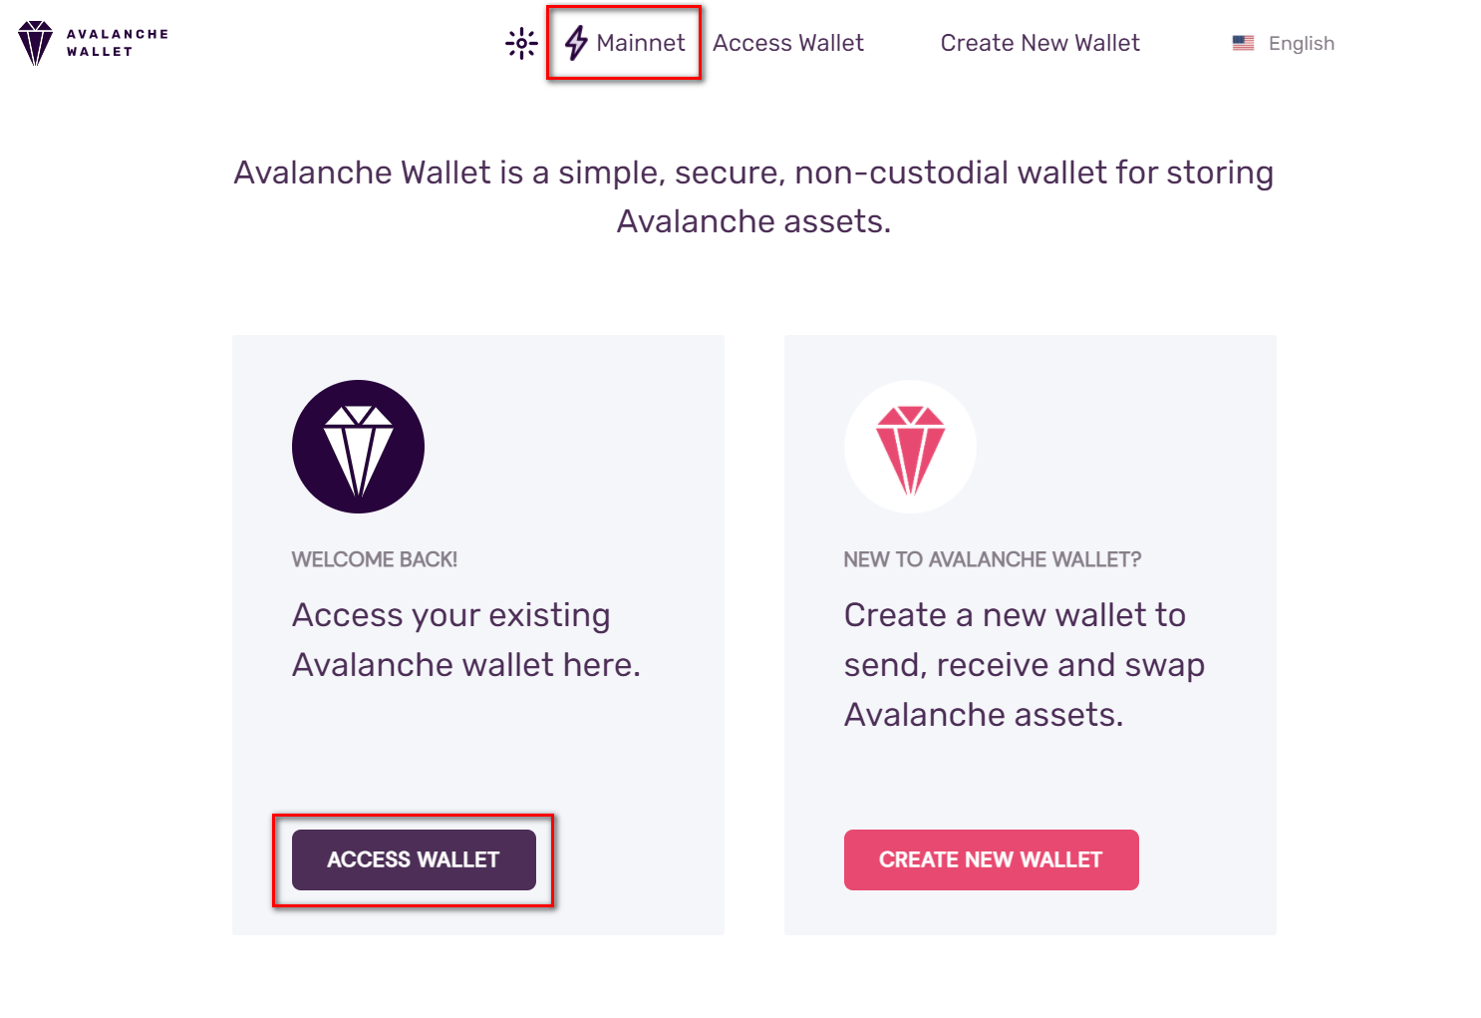The width and height of the screenshot is (1481, 1018).
Task: Toggle light/dark theme sun icon
Action: point(521,43)
